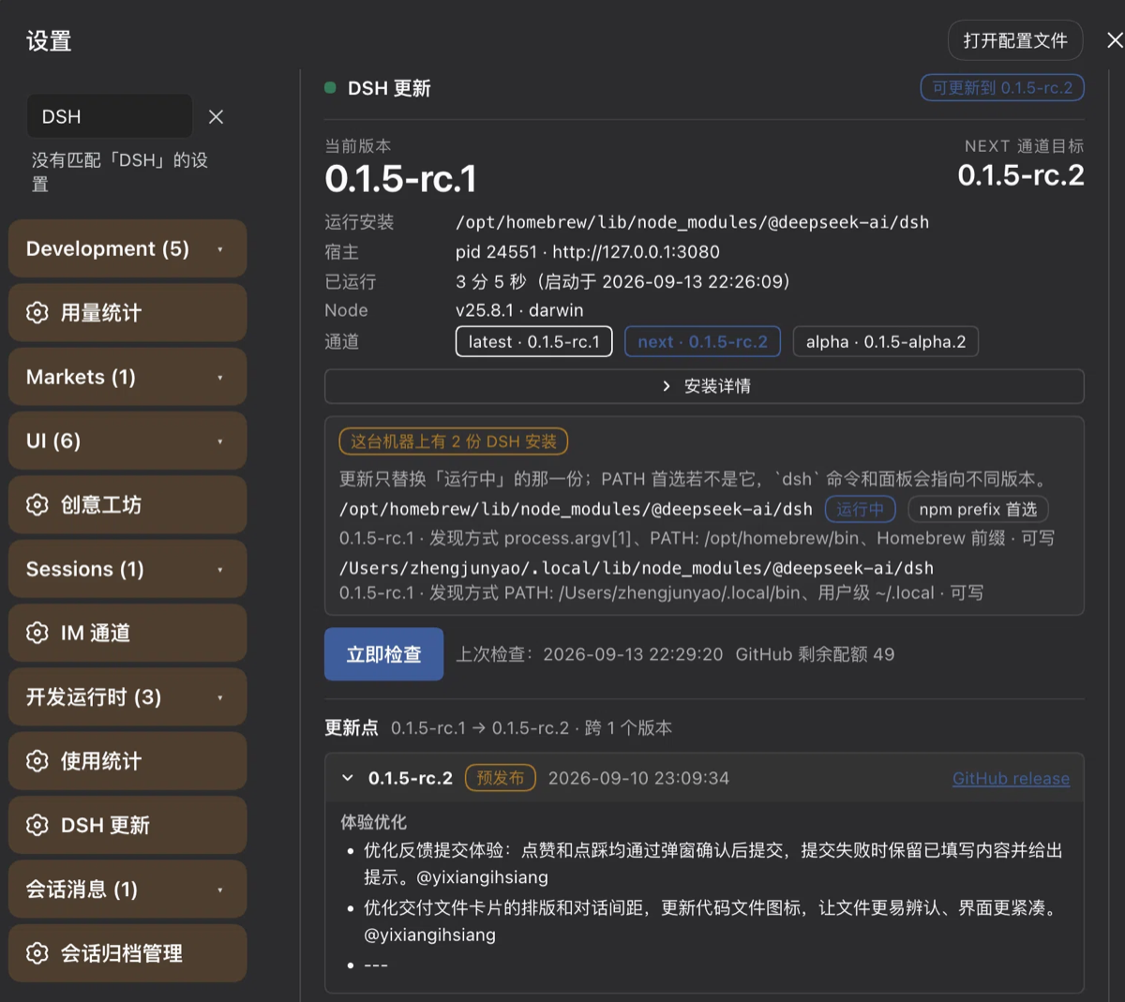Click the v25.8.1 · darwin Node value
Image resolution: width=1125 pixels, height=1002 pixels.
[x=519, y=310]
